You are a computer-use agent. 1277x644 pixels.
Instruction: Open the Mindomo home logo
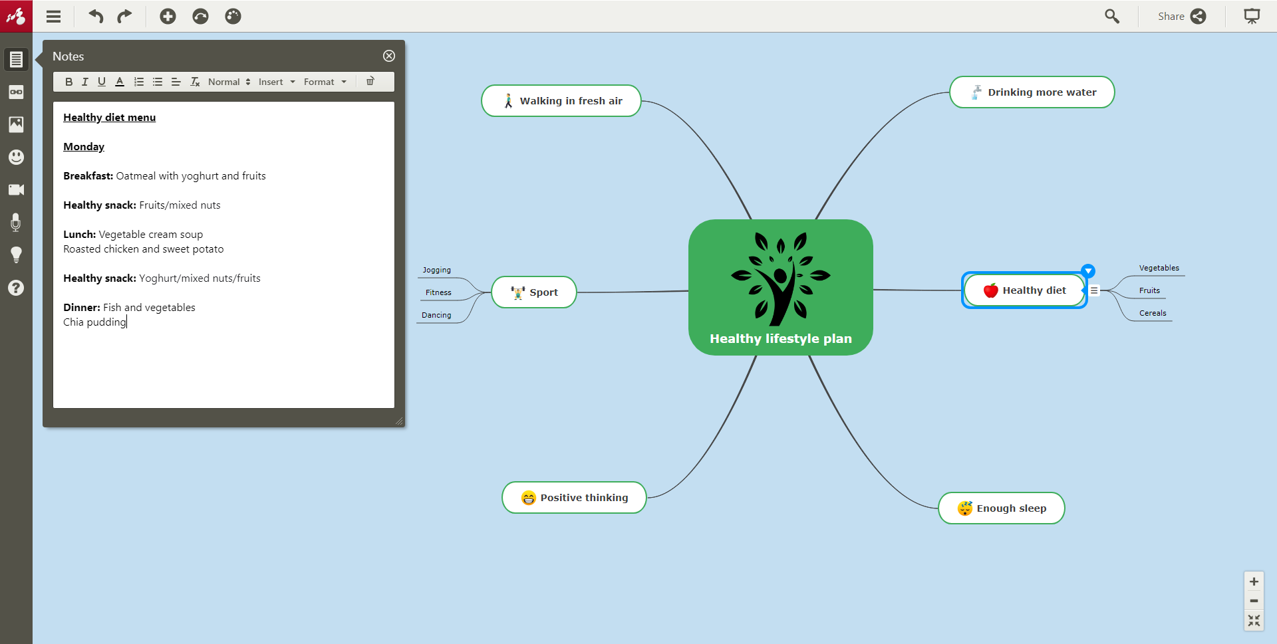point(16,16)
